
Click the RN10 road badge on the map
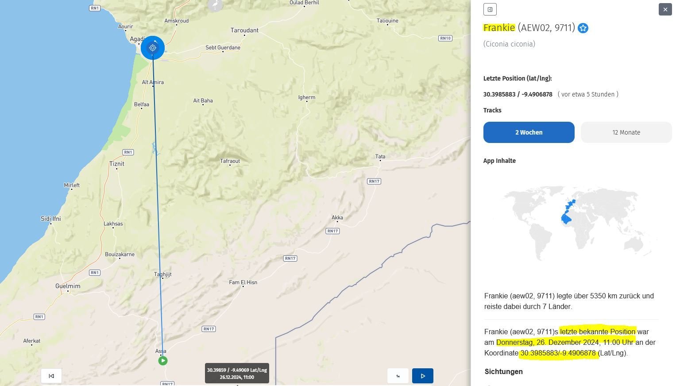click(x=445, y=38)
